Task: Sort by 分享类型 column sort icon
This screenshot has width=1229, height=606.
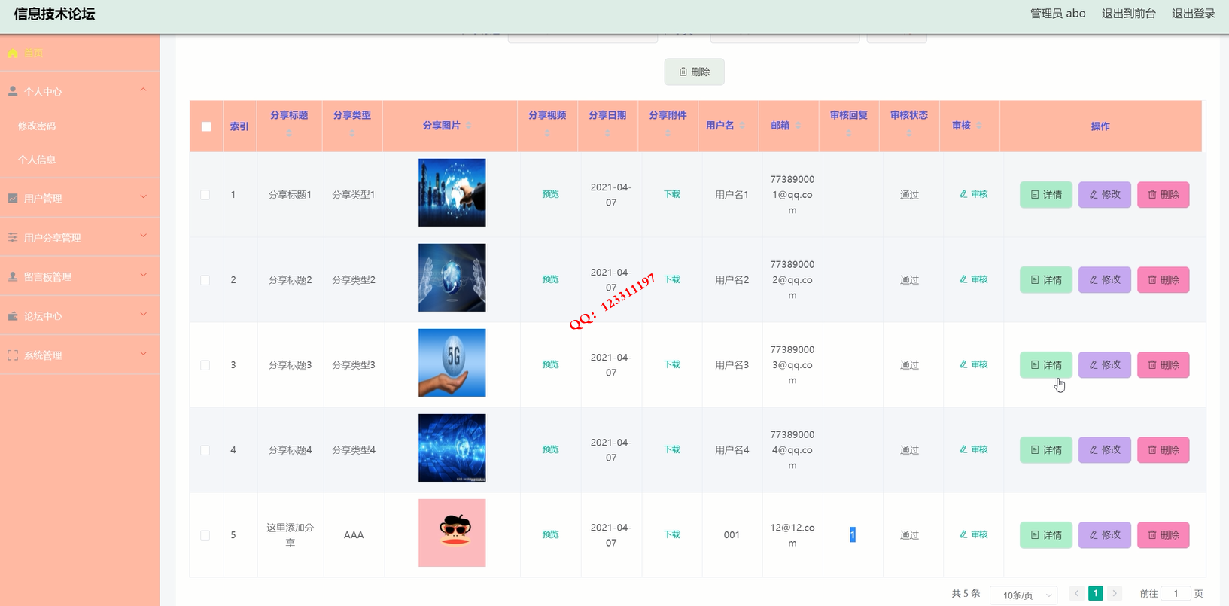Action: [x=352, y=133]
